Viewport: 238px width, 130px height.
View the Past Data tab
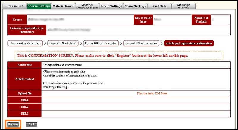point(160,6)
